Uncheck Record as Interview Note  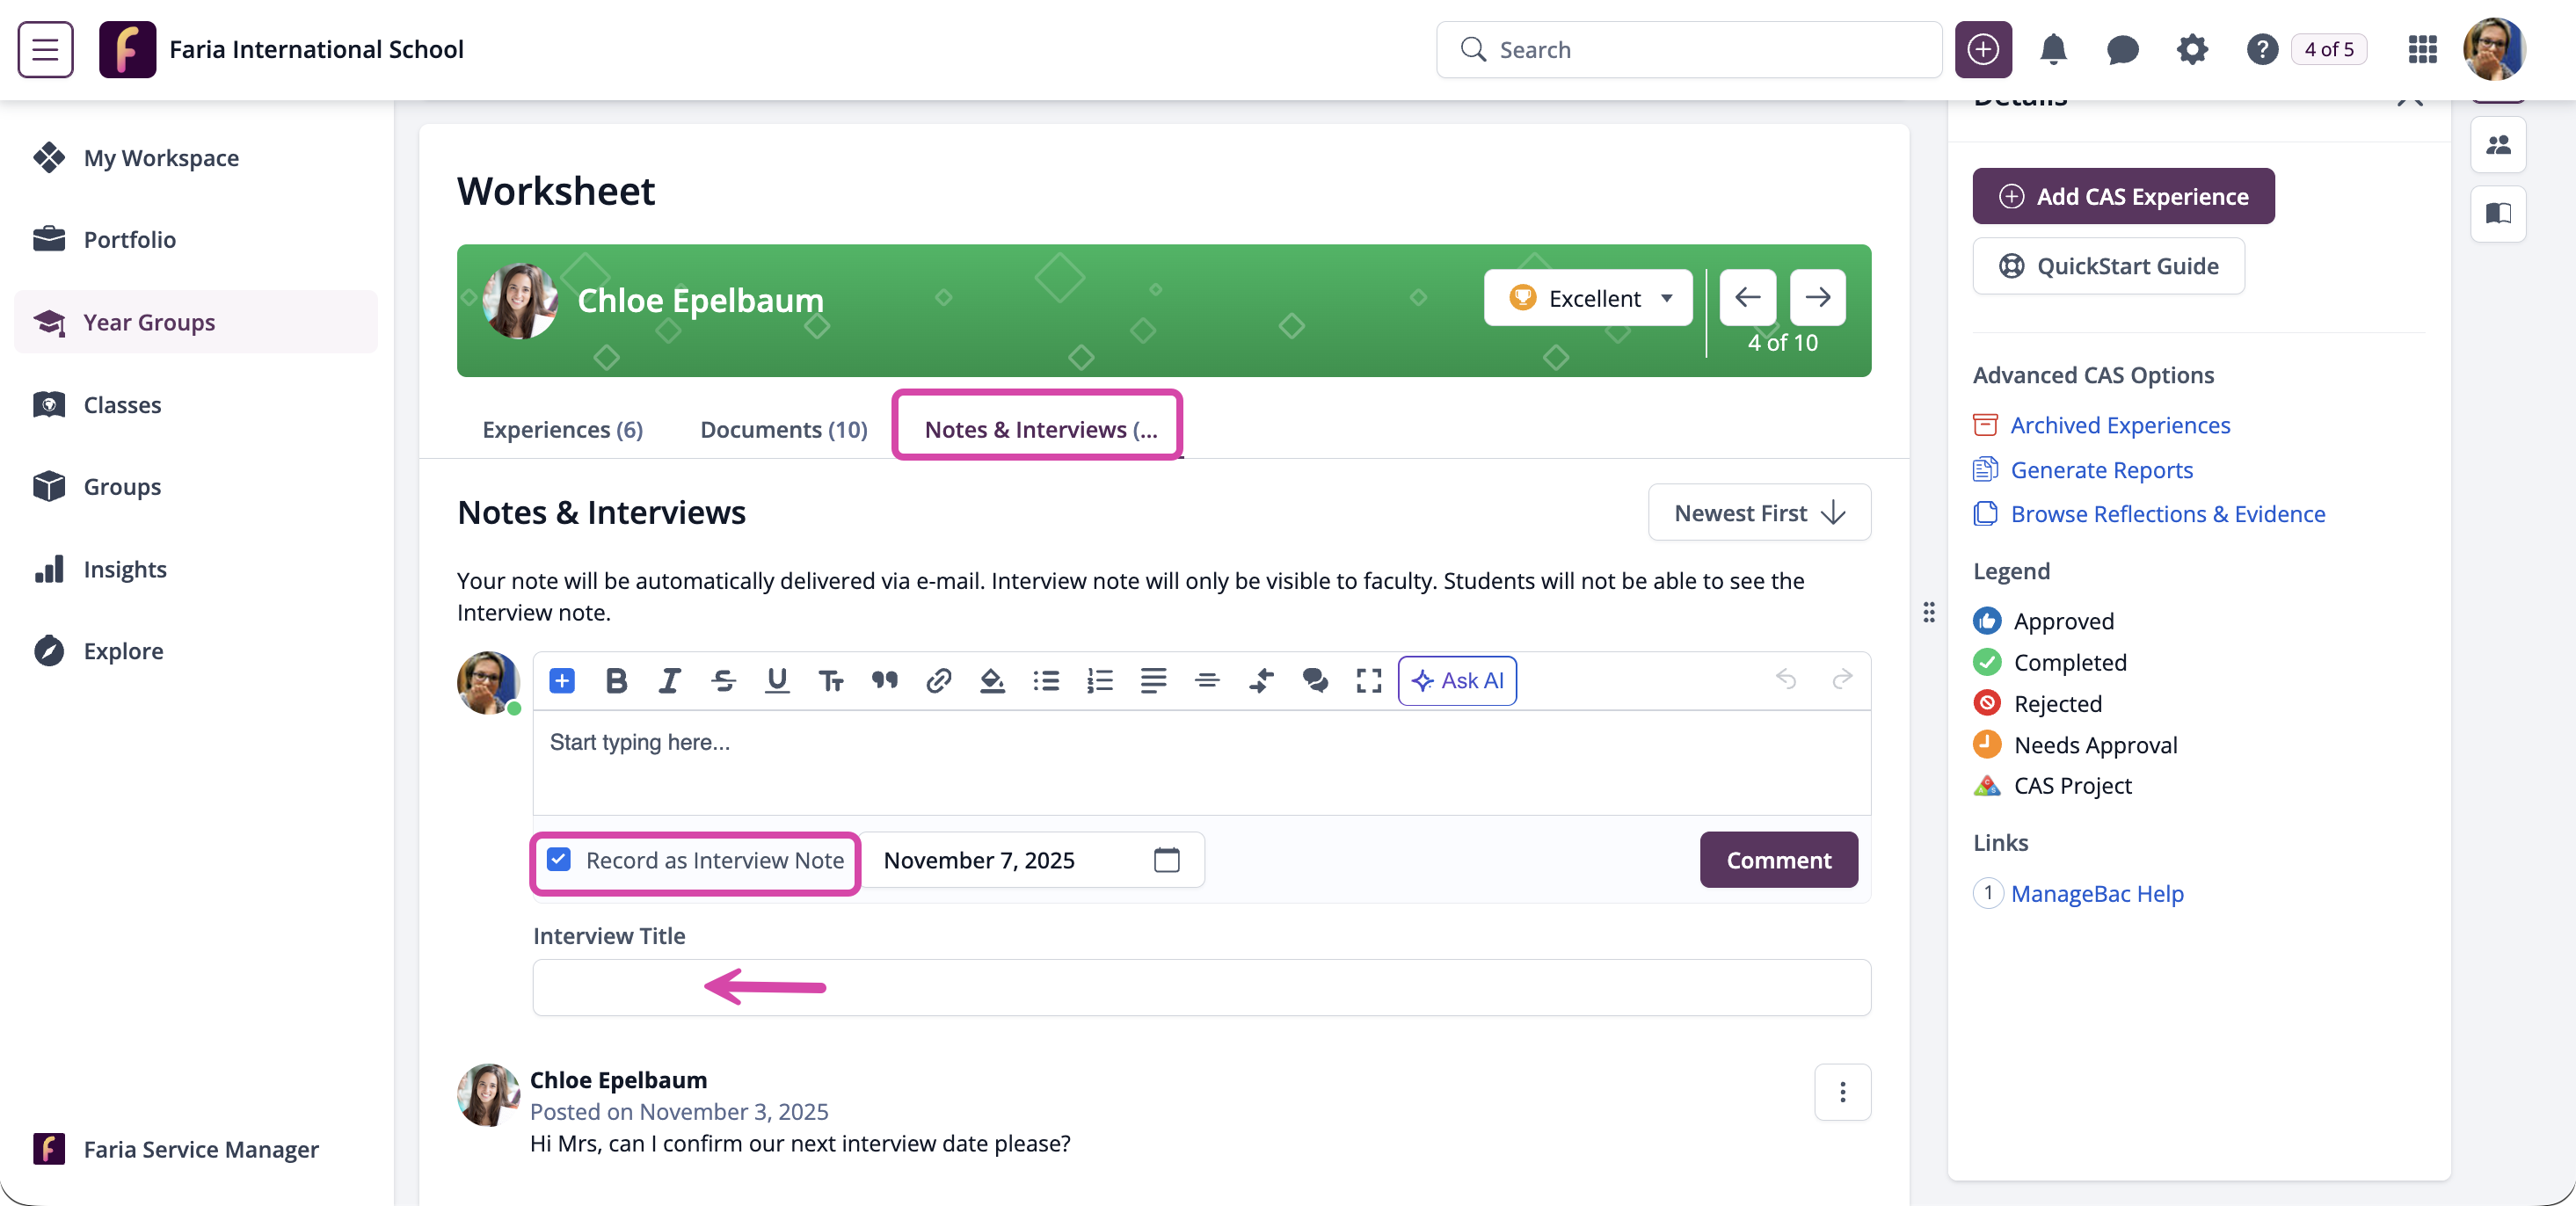[559, 860]
